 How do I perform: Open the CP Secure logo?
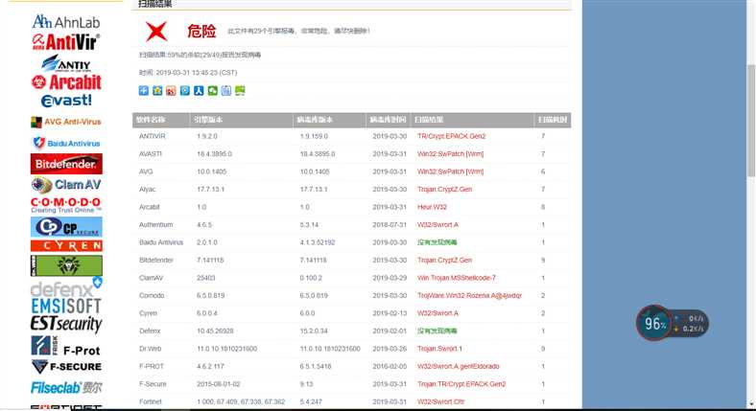(66, 227)
